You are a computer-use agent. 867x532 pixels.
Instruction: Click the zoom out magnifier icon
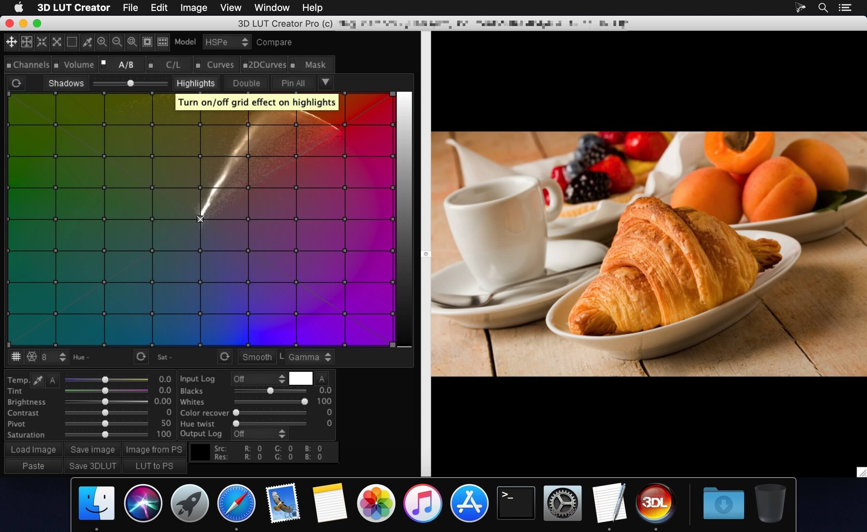click(x=117, y=42)
